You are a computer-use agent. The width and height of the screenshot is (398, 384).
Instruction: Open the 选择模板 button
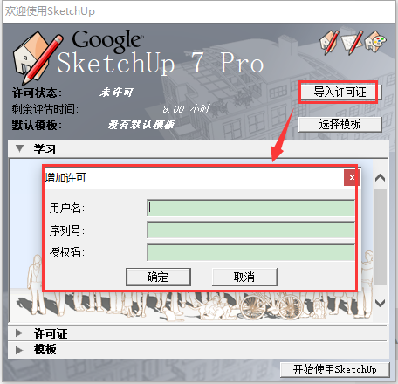pyautogui.click(x=340, y=125)
